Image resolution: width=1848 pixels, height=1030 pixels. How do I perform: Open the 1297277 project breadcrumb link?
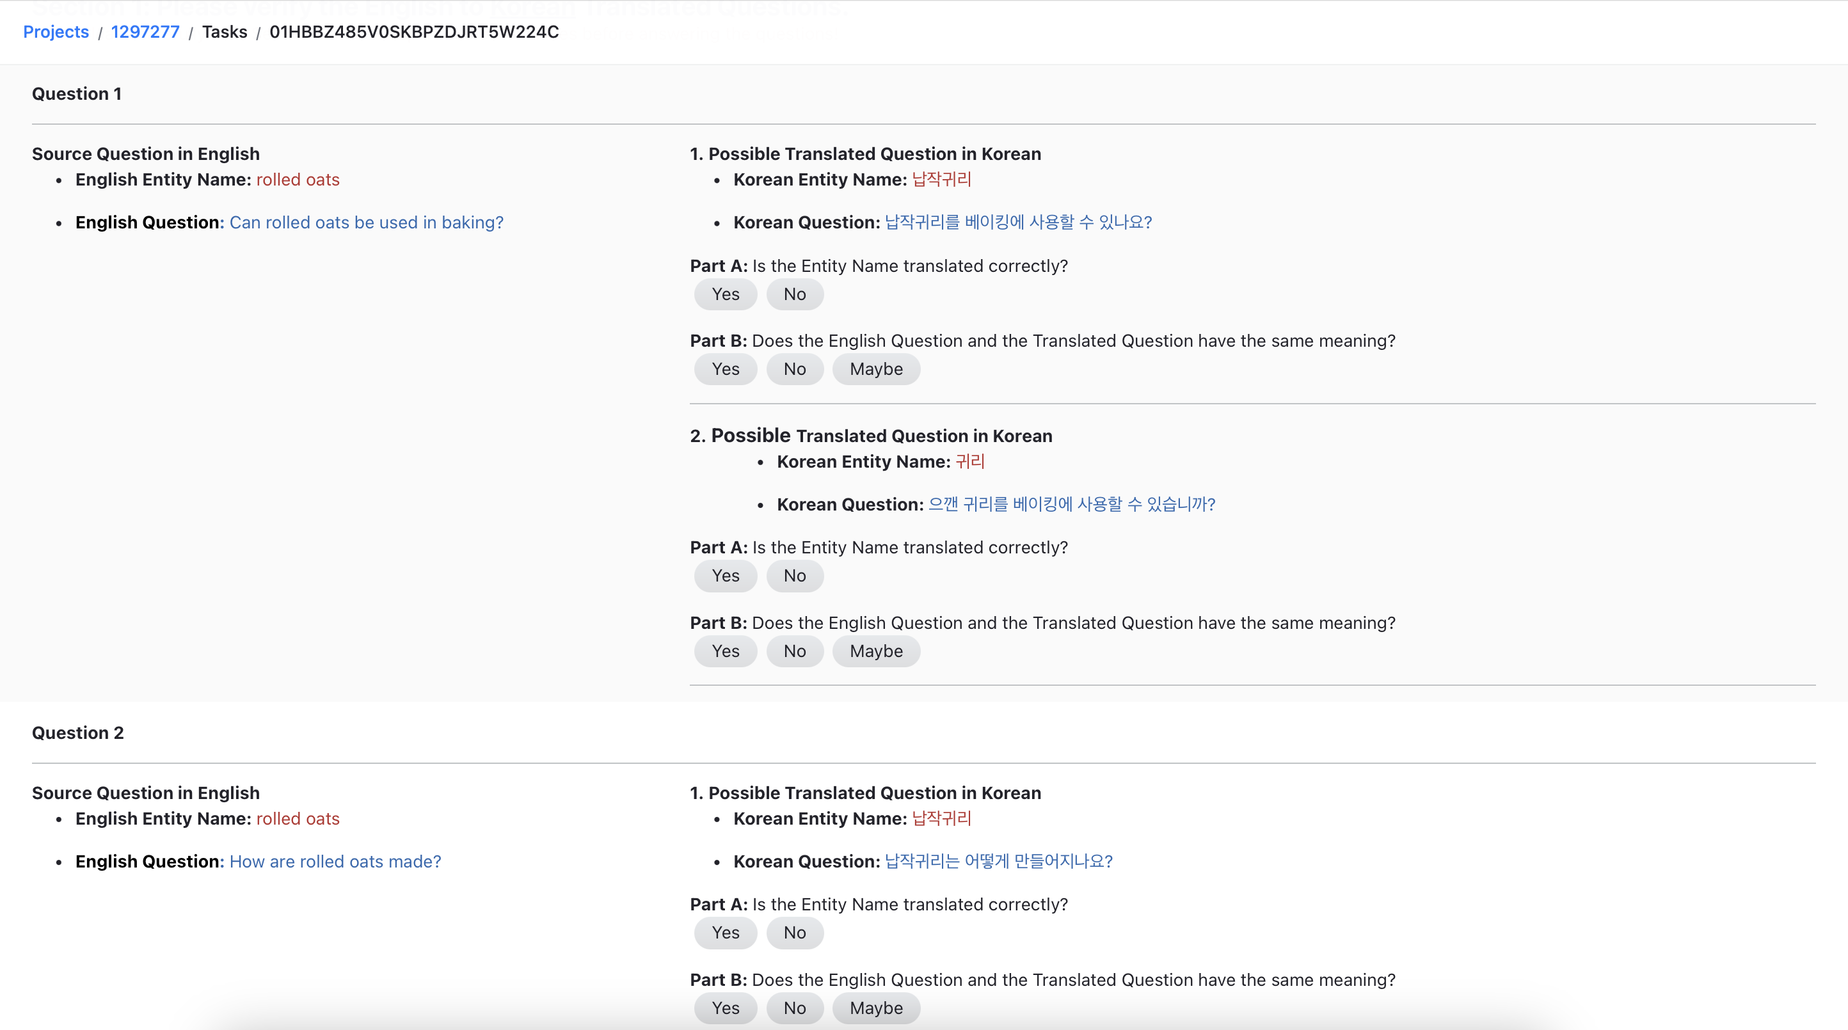(145, 31)
